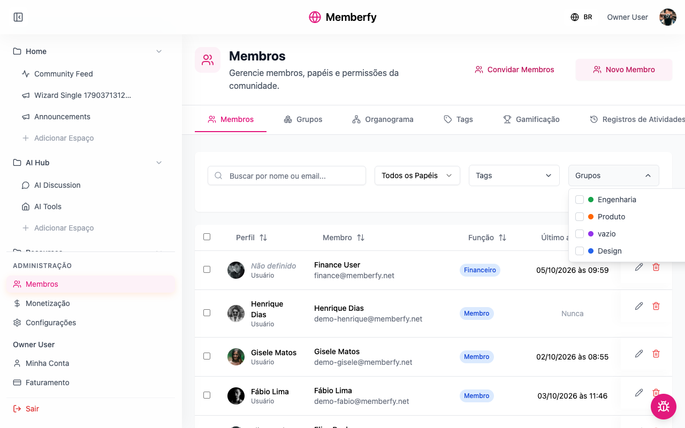Sort by Função column arrows icon
Screen dimensions: 685x428
(503, 238)
